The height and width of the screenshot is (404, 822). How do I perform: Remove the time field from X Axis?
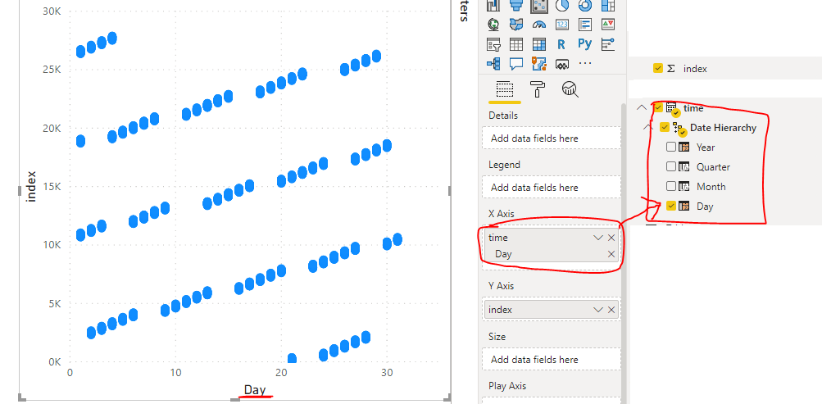[x=611, y=238]
